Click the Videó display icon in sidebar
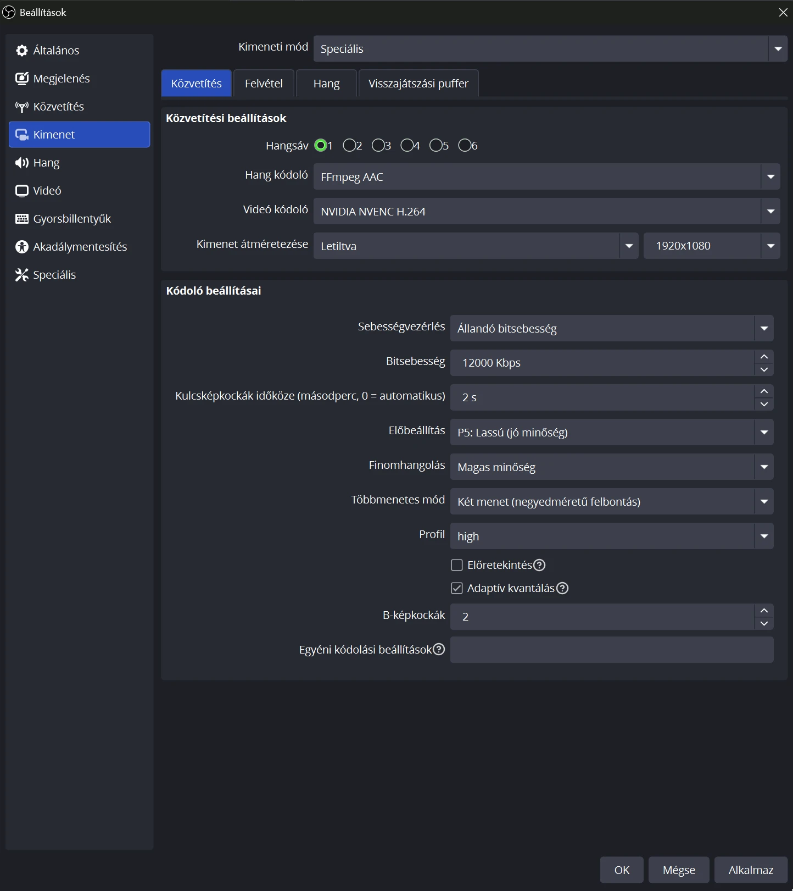The image size is (793, 891). coord(22,191)
